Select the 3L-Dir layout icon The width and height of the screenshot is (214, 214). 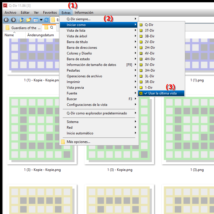pos(141,76)
